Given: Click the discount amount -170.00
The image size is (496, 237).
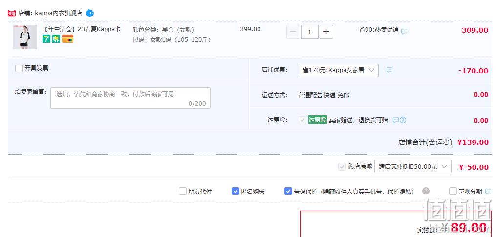Looking at the screenshot, I should point(473,70).
